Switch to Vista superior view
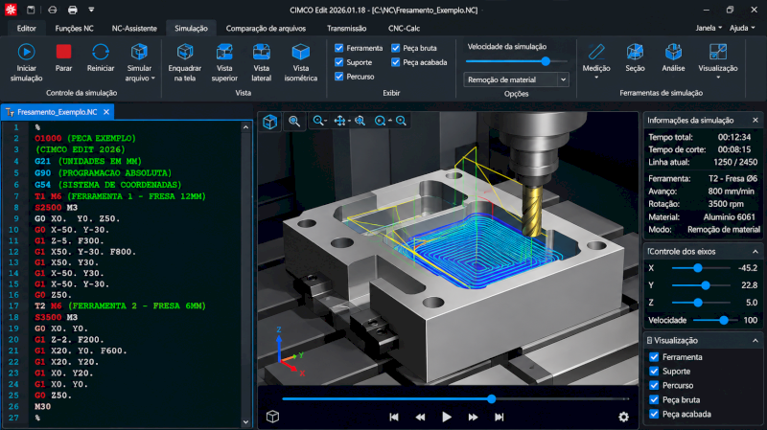767x430 pixels. (224, 52)
